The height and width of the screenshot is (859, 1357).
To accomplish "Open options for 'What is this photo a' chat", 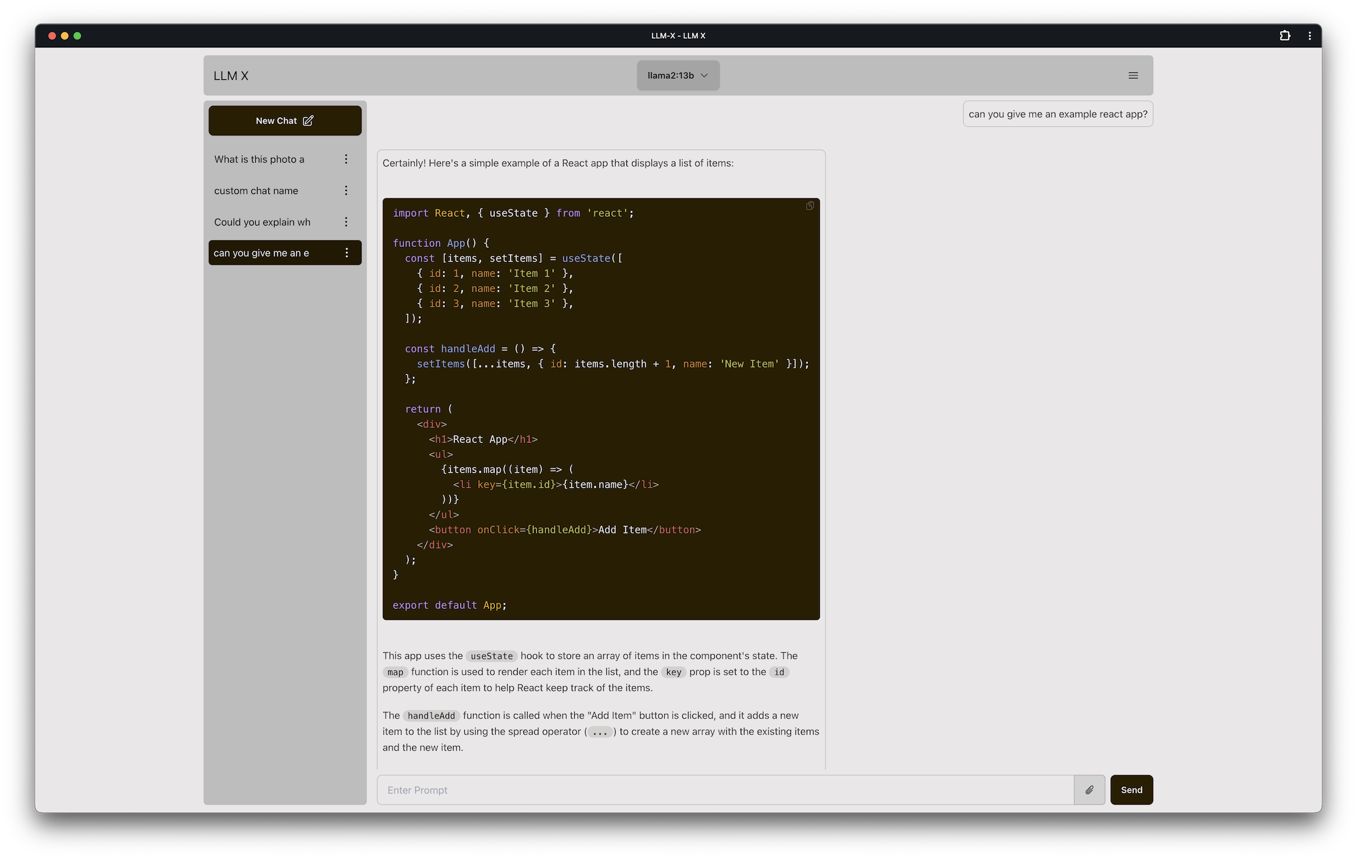I will click(346, 159).
